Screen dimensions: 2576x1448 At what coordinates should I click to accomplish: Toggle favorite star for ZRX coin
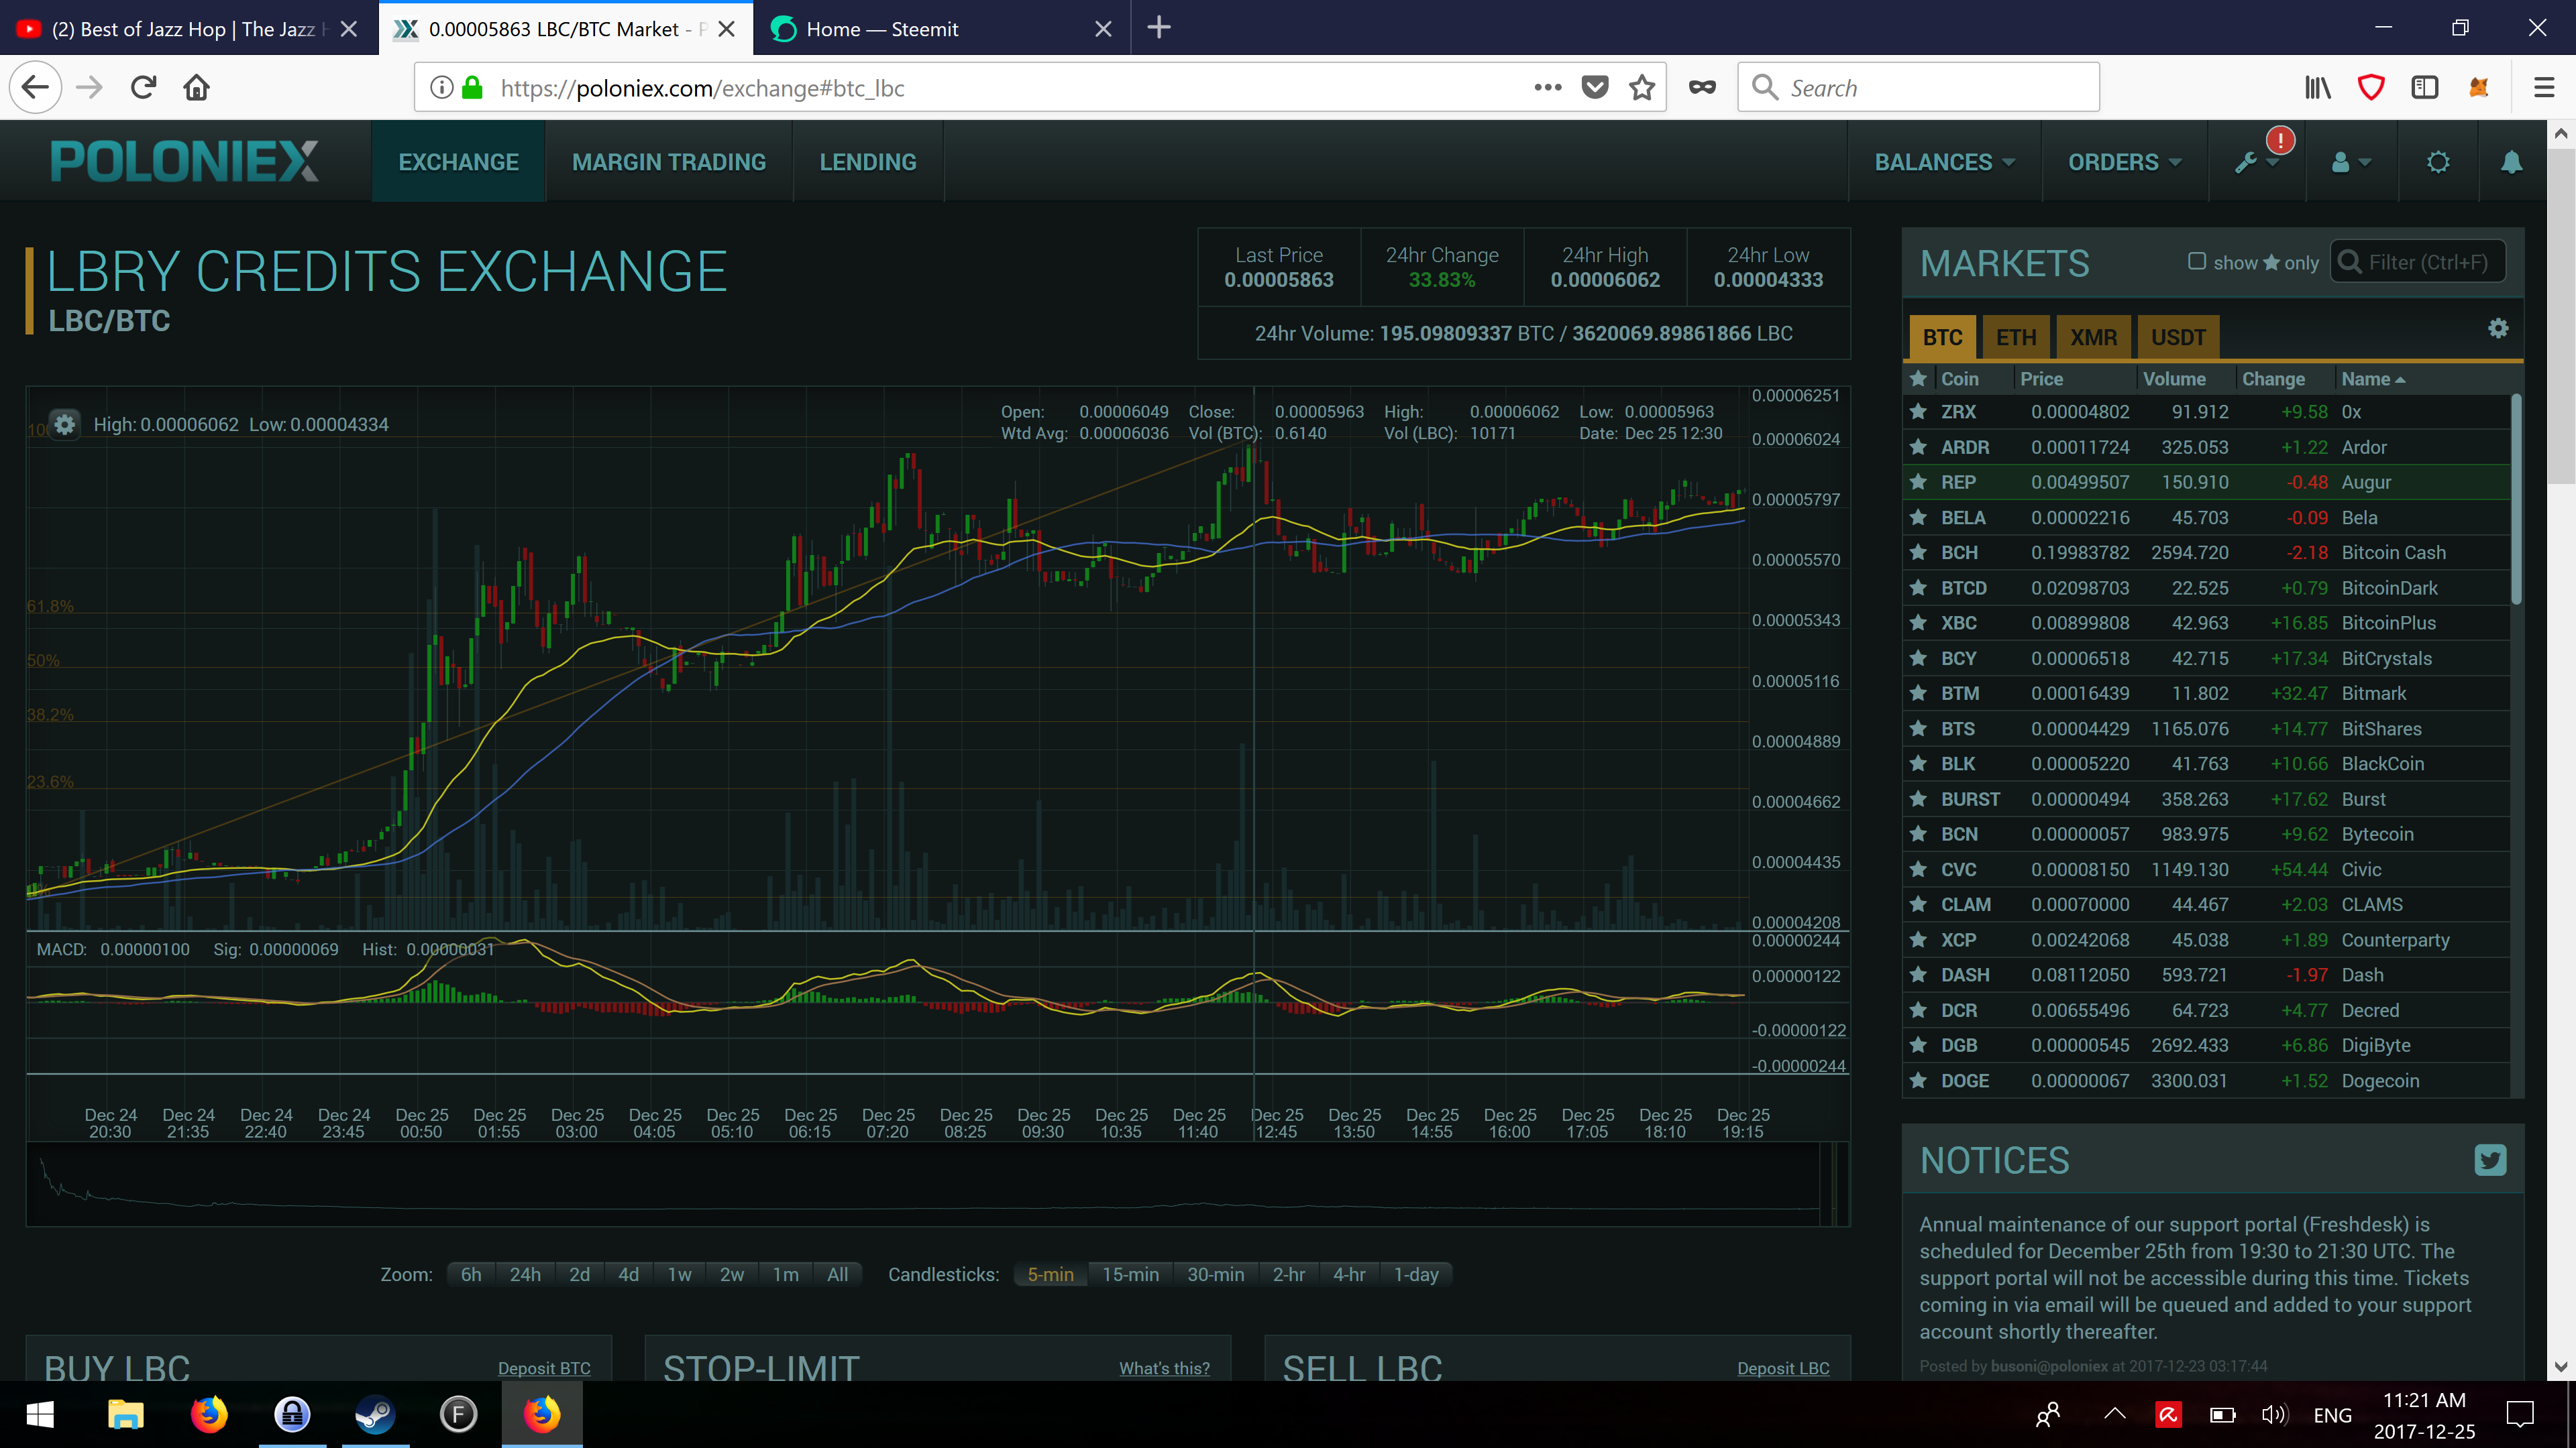click(x=1918, y=412)
